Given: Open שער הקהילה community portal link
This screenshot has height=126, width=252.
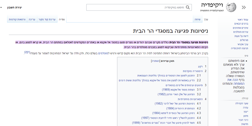Looking at the screenshot, I should [x=242, y=104].
